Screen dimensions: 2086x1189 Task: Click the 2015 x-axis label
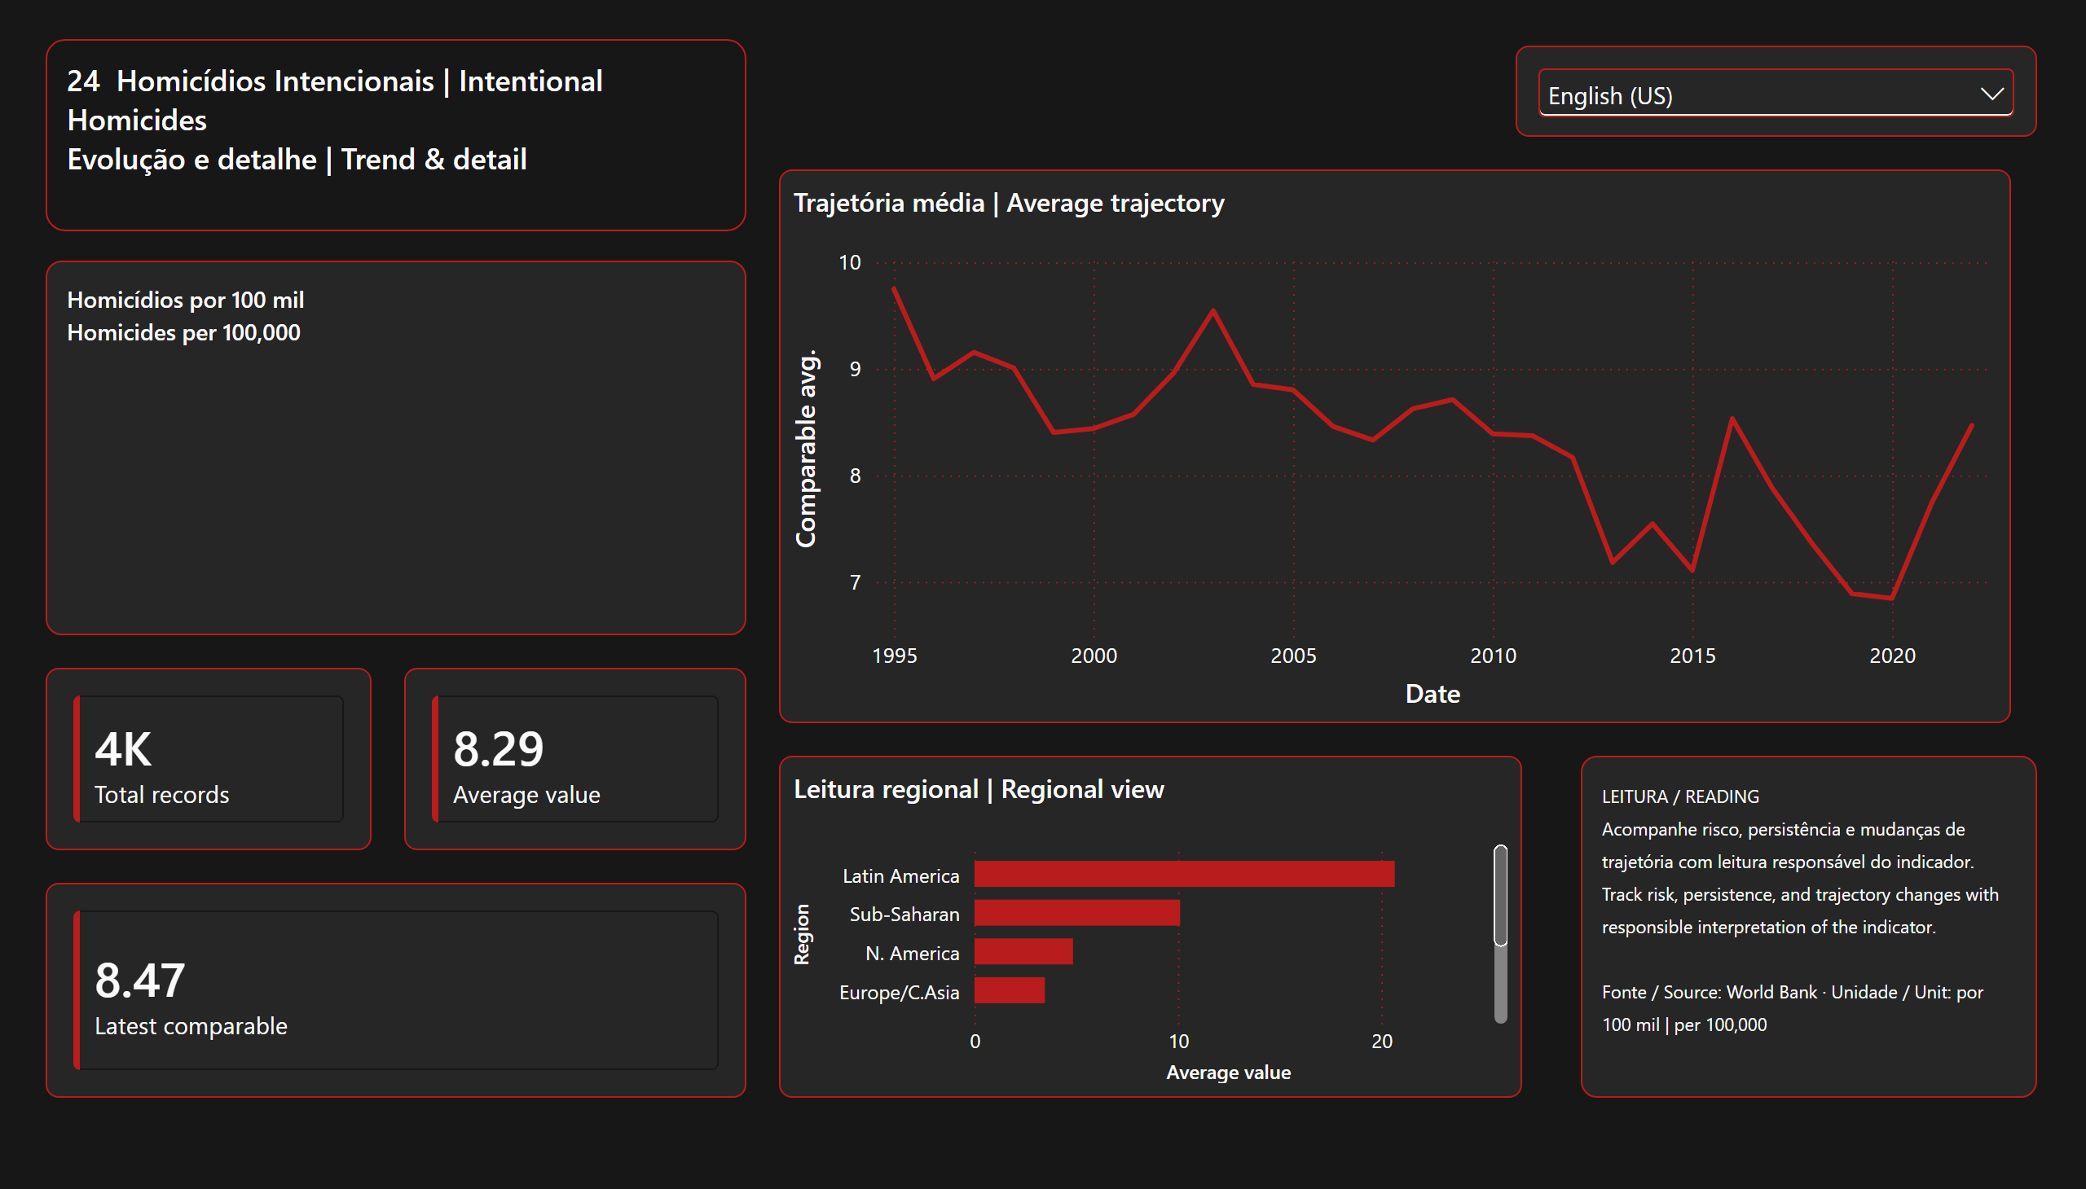click(1693, 656)
